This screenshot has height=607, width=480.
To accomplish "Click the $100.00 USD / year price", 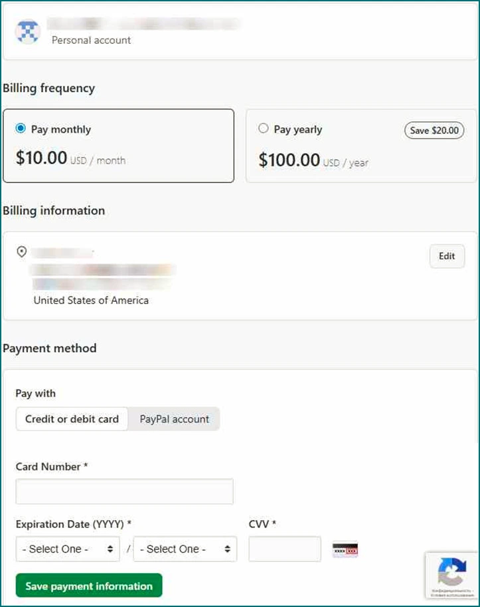I will coord(313,161).
